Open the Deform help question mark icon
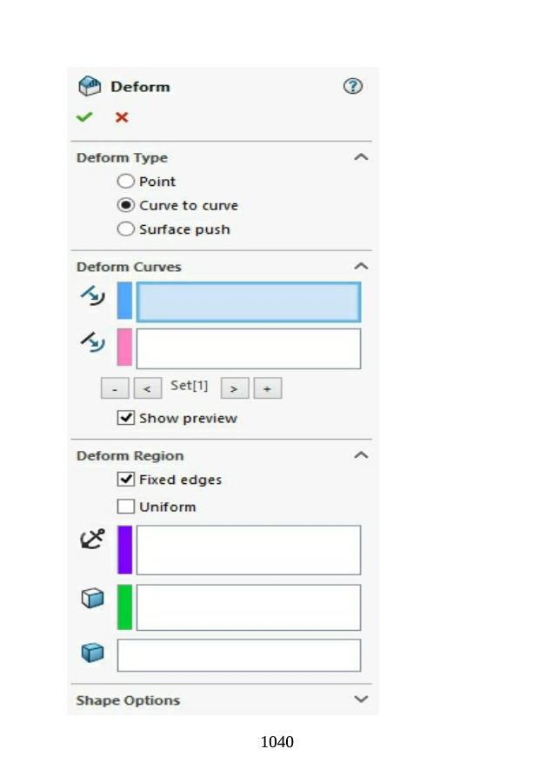 click(x=352, y=86)
